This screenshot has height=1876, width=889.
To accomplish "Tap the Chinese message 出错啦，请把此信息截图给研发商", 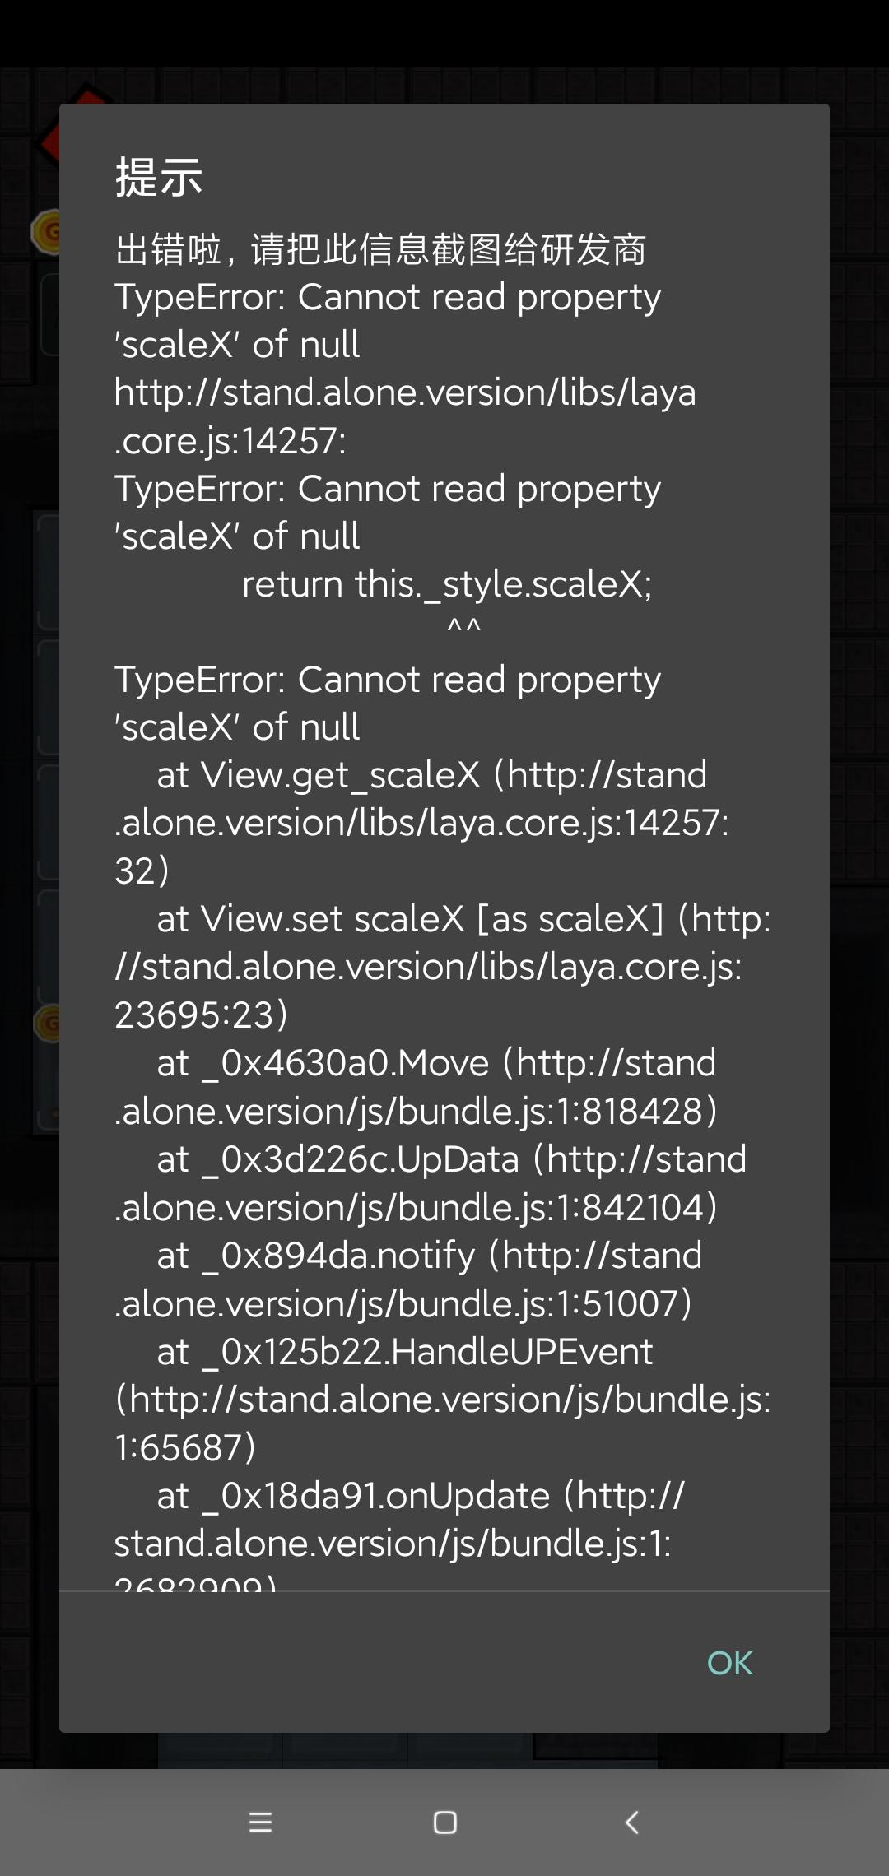I will click(x=380, y=249).
